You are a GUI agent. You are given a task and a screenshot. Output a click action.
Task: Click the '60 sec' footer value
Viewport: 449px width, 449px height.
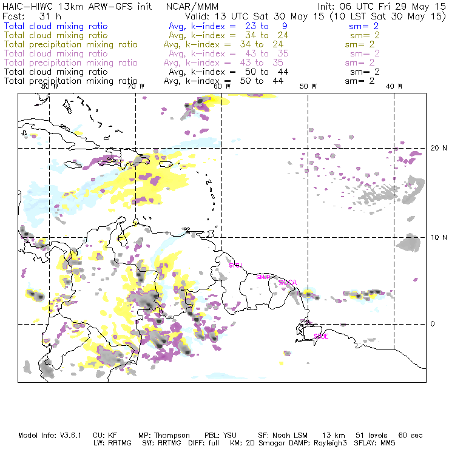tap(410, 436)
